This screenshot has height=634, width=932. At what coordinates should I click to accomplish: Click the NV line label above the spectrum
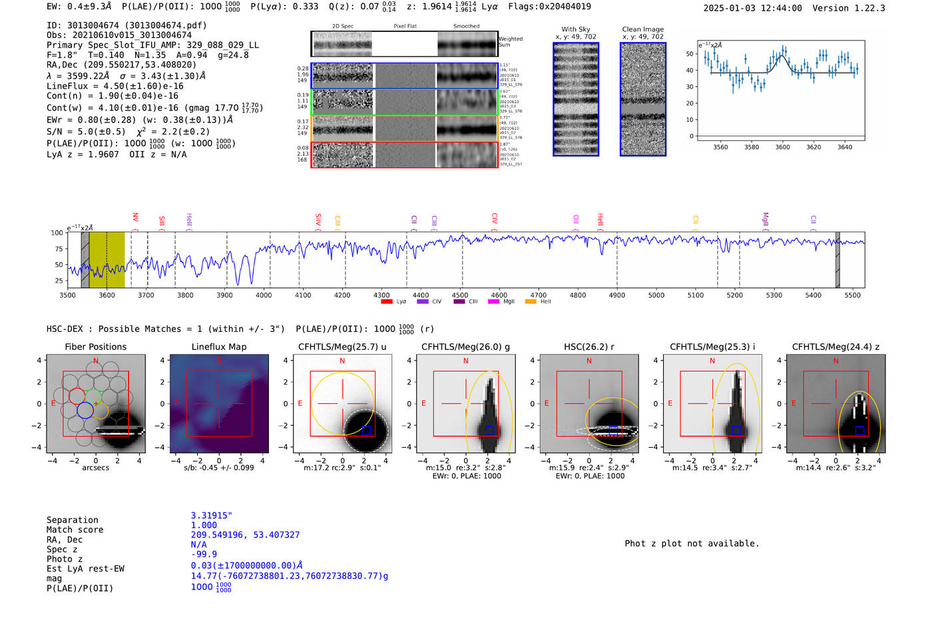pyautogui.click(x=135, y=218)
